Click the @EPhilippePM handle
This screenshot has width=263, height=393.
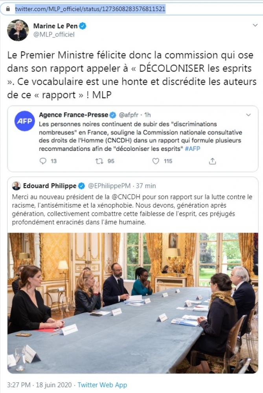click(x=109, y=186)
